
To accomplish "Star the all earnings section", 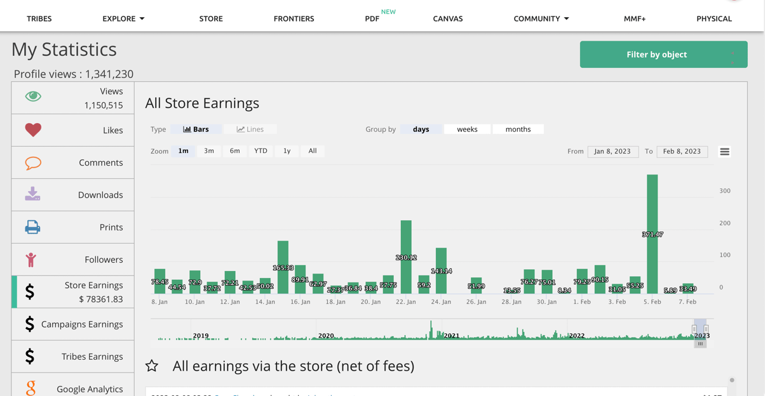I will tap(152, 366).
